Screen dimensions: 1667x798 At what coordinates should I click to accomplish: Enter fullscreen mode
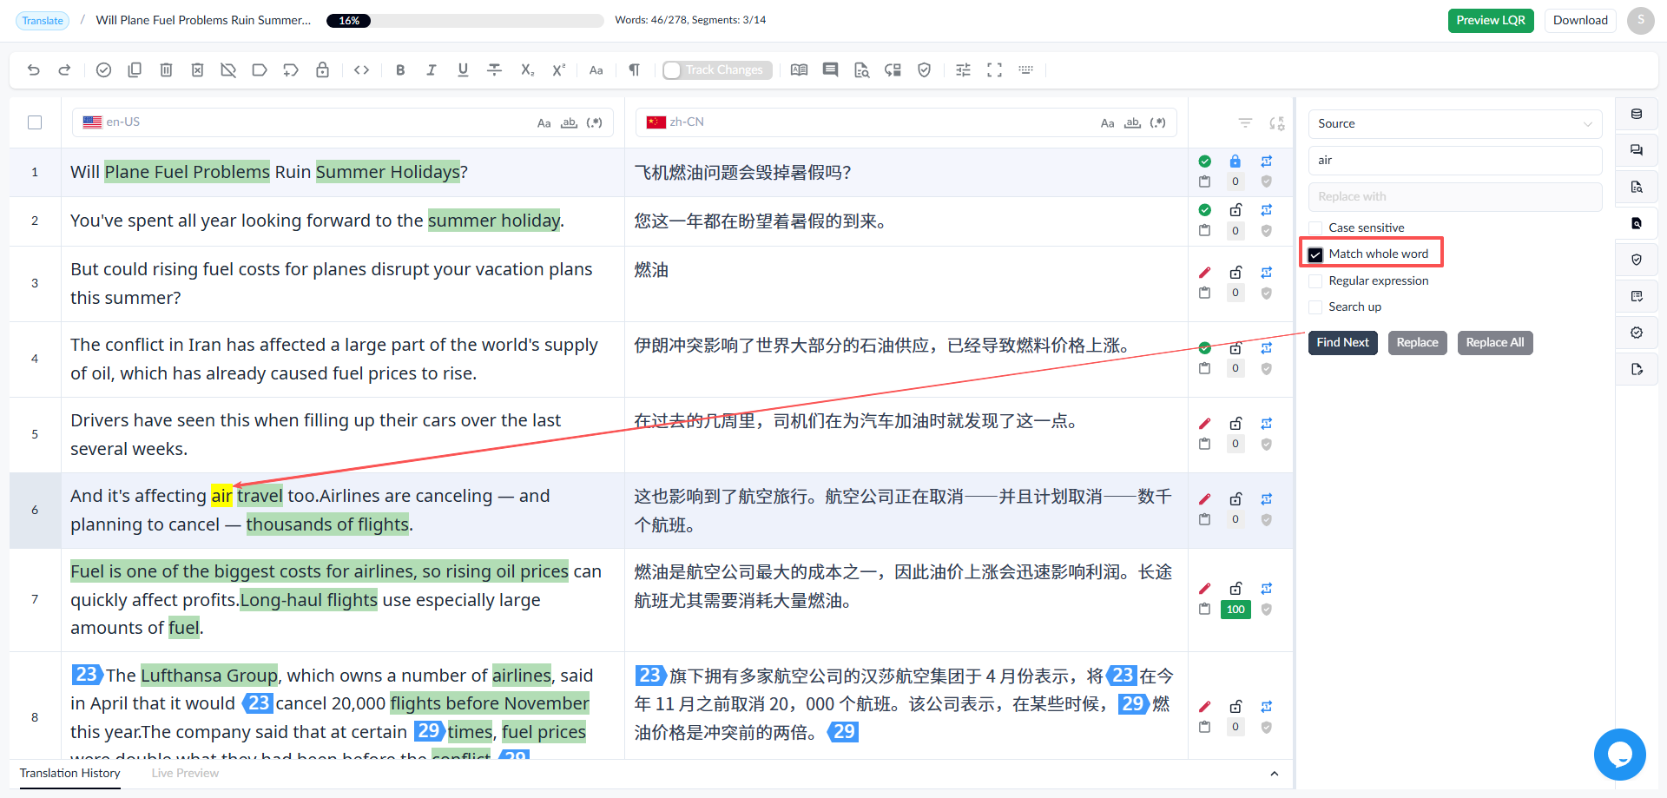point(994,70)
